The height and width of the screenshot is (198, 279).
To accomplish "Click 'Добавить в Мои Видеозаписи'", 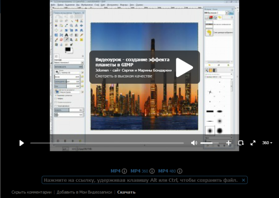I will 84,192.
